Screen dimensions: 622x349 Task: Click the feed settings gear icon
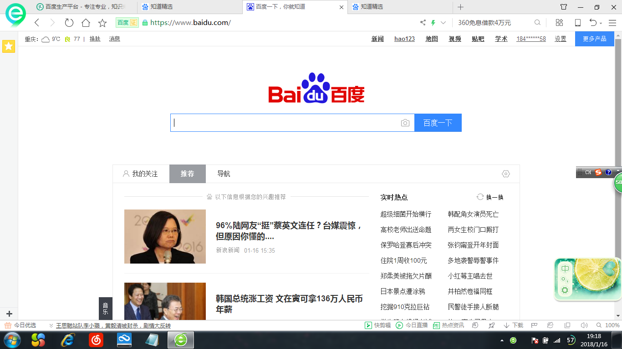click(x=506, y=174)
